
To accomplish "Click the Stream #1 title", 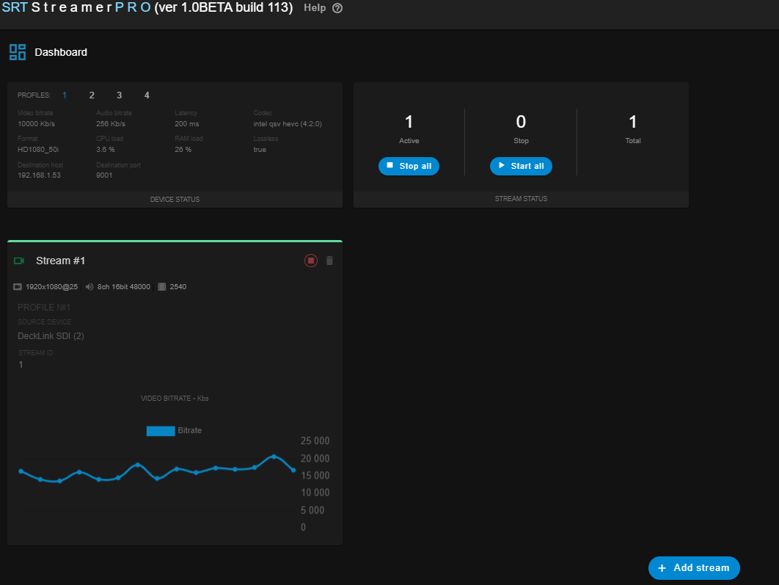I will (x=61, y=261).
